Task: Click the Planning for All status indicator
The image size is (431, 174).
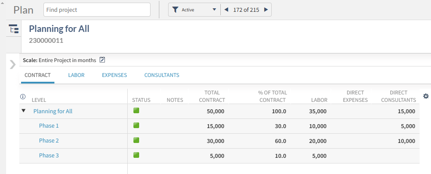Action: (x=136, y=111)
